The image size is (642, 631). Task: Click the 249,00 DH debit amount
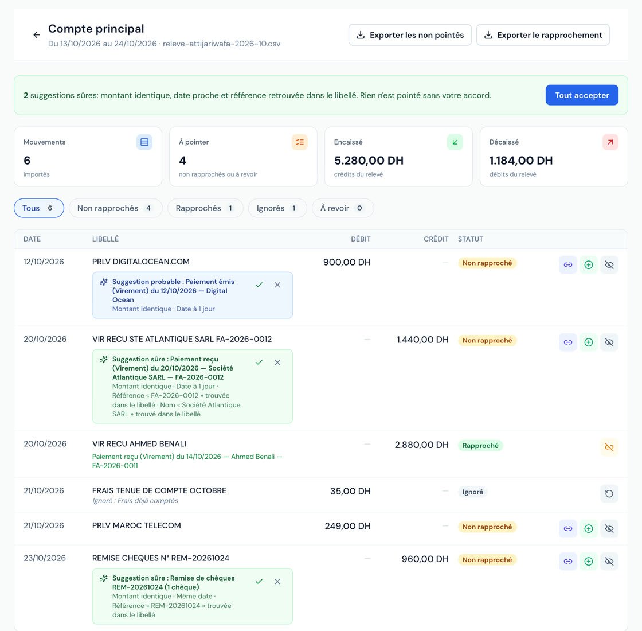coord(347,526)
